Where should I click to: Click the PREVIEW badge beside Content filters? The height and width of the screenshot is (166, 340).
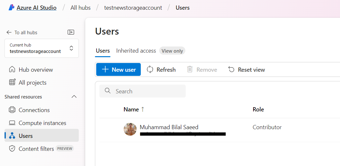pyautogui.click(x=65, y=149)
